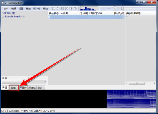Open the 视图 dropdown in library panel
158x114 pixels.
(13, 82)
